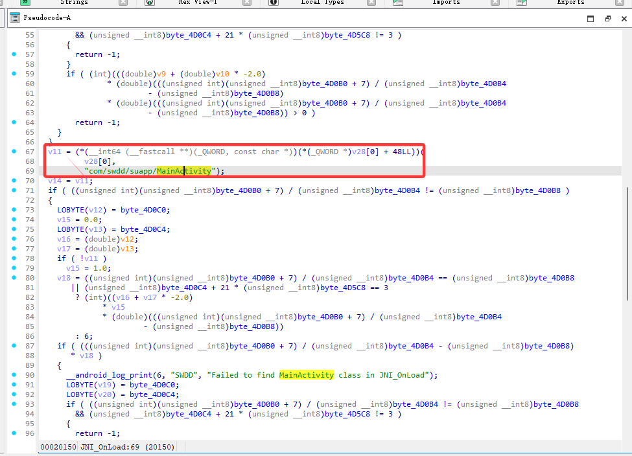The image size is (632, 456).
Task: Select variable v17 on line 77
Action: [64, 249]
